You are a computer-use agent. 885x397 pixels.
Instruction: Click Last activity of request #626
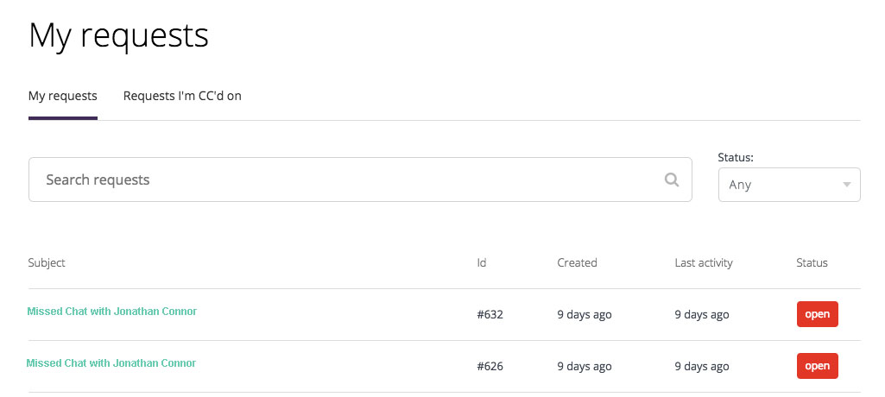pos(702,367)
